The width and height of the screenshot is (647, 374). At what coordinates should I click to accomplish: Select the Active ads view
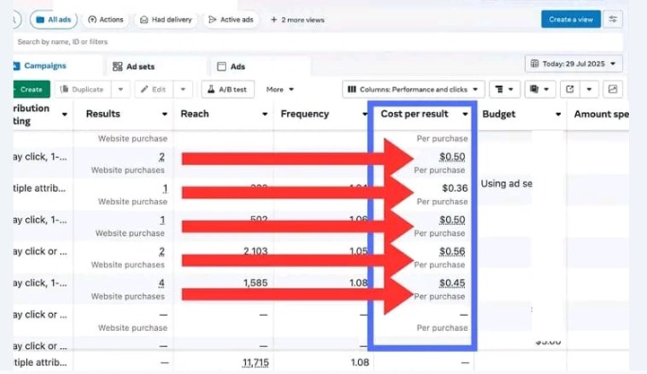[232, 19]
